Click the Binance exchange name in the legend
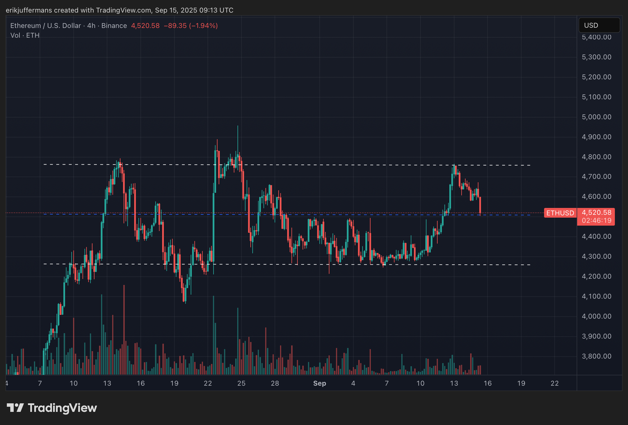 click(114, 26)
